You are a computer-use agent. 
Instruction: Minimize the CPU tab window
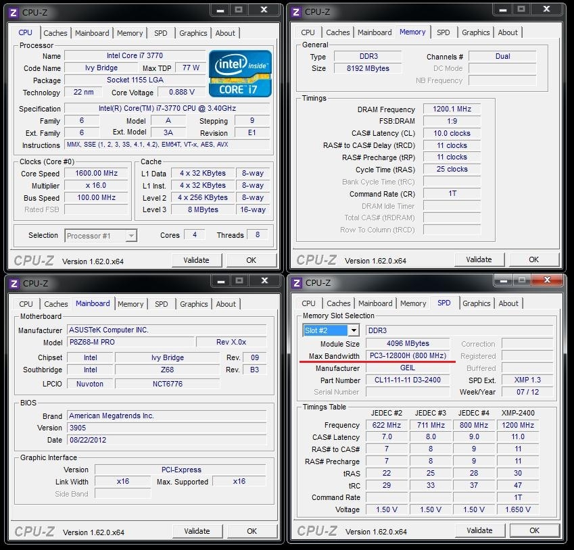220,10
